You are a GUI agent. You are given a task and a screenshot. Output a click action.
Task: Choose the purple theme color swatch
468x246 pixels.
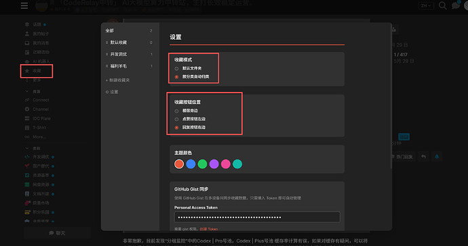point(214,164)
